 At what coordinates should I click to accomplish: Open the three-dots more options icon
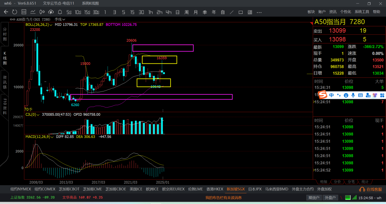tap(259, 12)
